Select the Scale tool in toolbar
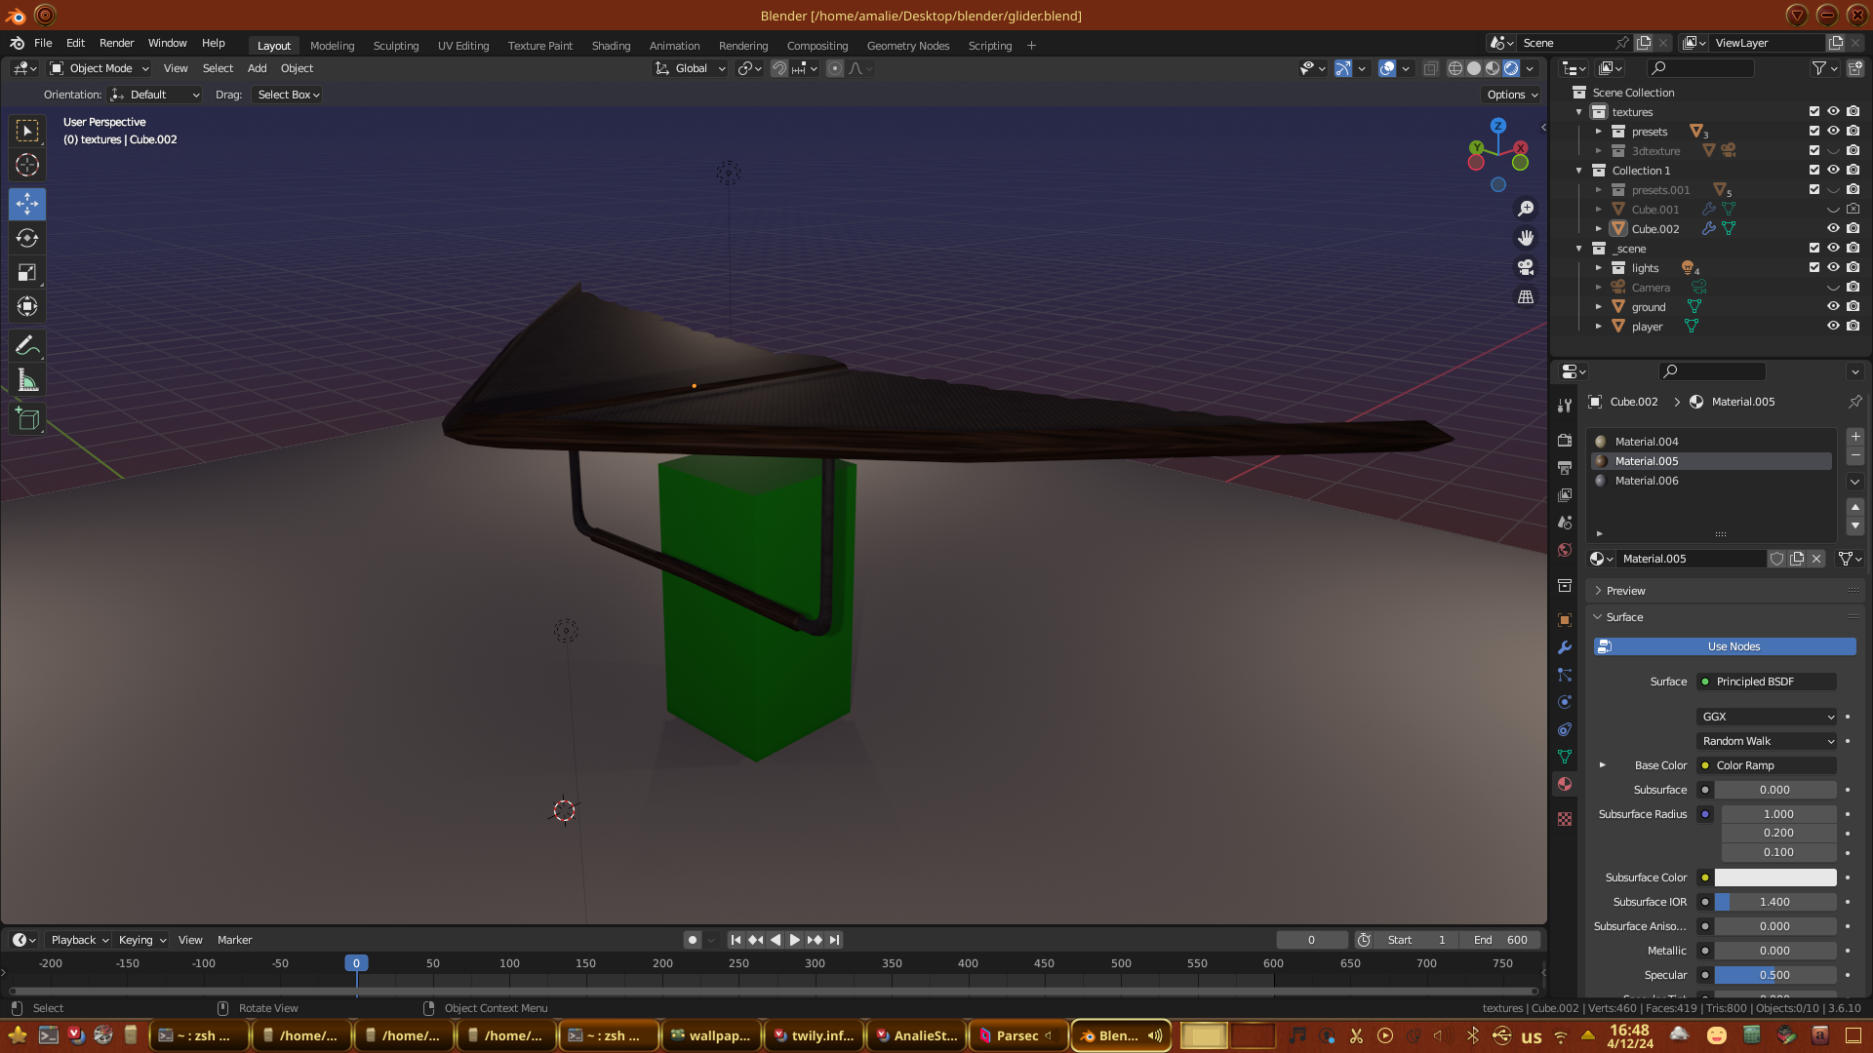This screenshot has height=1053, width=1873. pos(27,273)
